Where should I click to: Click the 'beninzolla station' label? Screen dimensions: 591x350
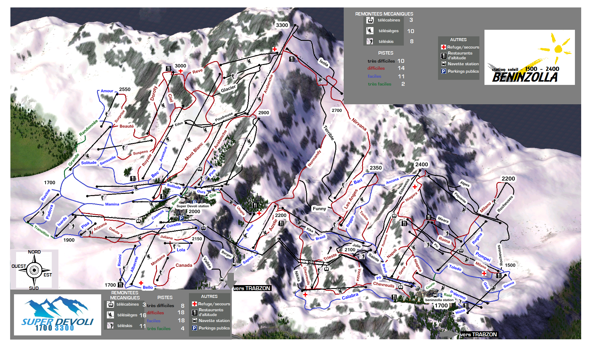439,300
